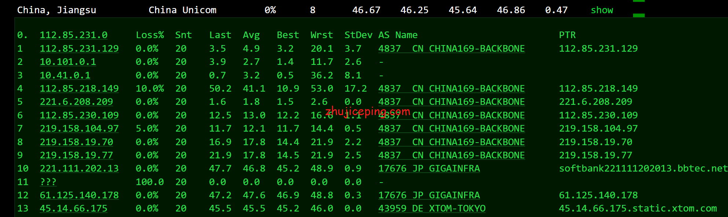Open hop 6 IP 112.85.230.109 link
The image size is (728, 217).
[79, 115]
